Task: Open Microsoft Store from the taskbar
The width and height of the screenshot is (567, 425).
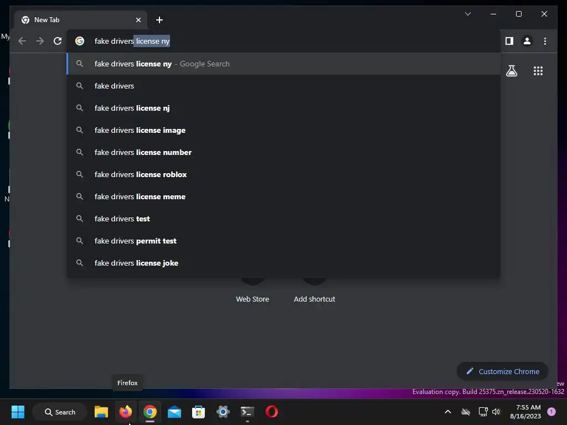Action: click(x=199, y=412)
